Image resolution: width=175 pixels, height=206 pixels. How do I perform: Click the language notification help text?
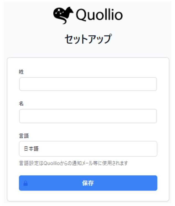coord(74,163)
